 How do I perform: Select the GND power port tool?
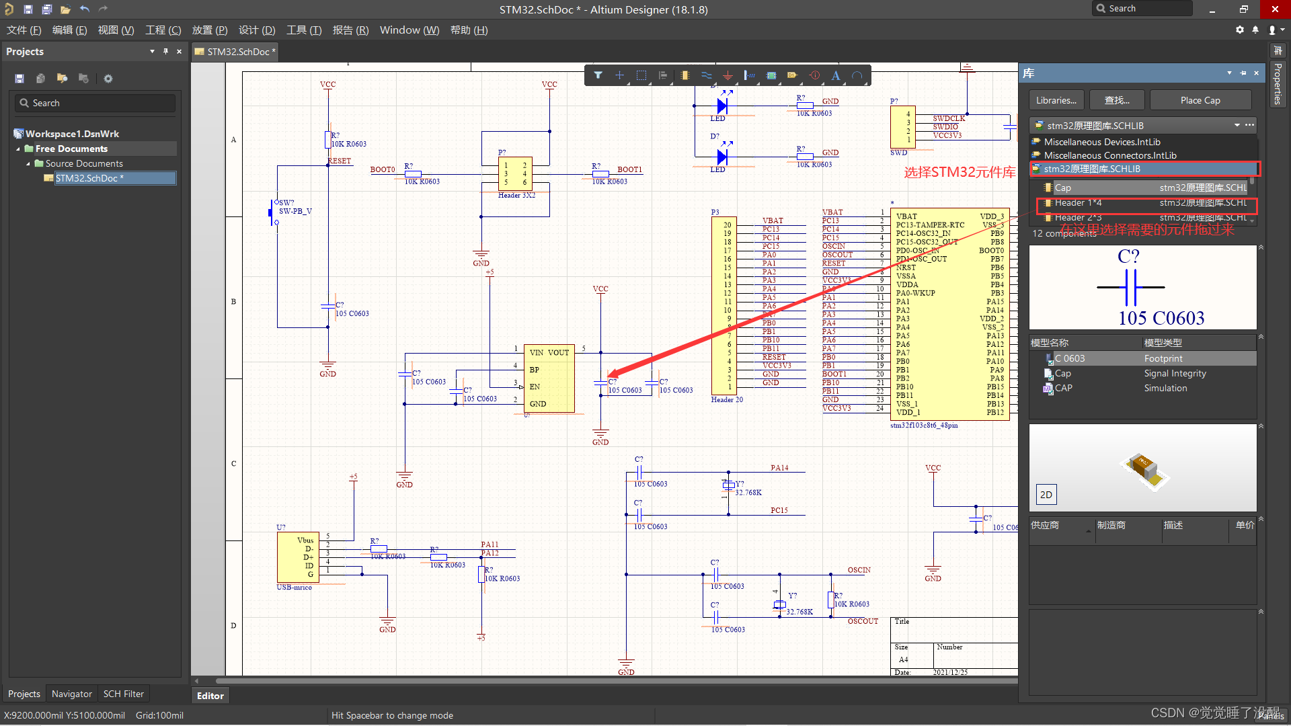728,75
